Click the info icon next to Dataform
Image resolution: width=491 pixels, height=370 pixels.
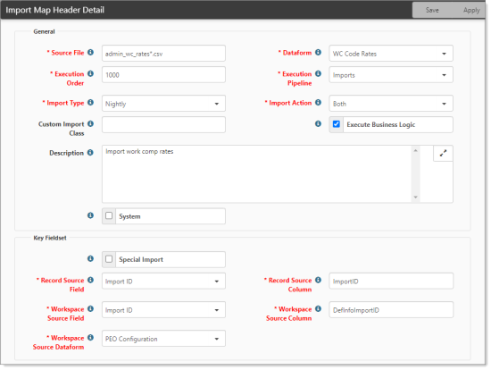[x=318, y=53]
